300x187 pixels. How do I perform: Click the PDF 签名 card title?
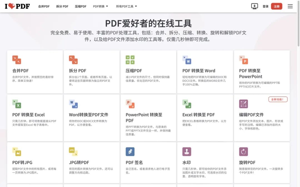pos(134,162)
